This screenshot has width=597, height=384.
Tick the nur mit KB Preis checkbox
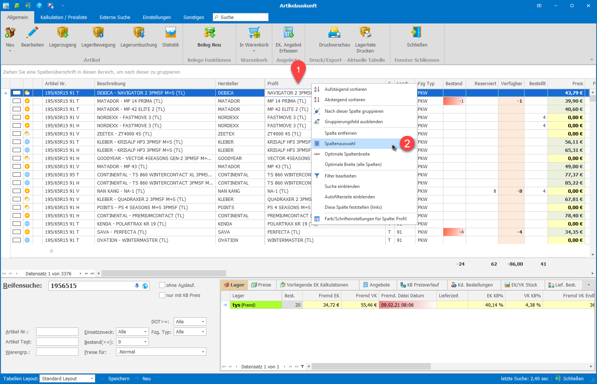(x=162, y=295)
